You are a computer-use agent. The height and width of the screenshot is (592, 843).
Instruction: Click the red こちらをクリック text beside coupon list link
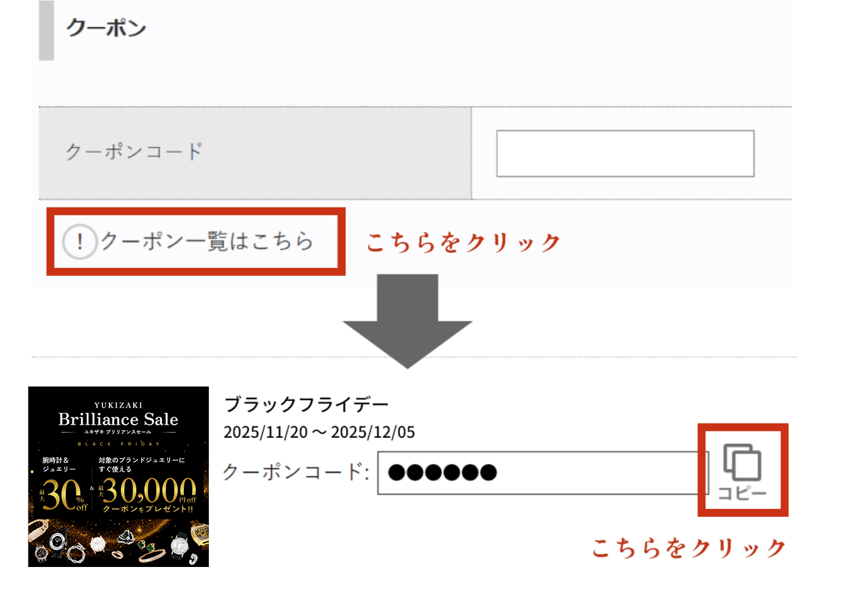[463, 243]
